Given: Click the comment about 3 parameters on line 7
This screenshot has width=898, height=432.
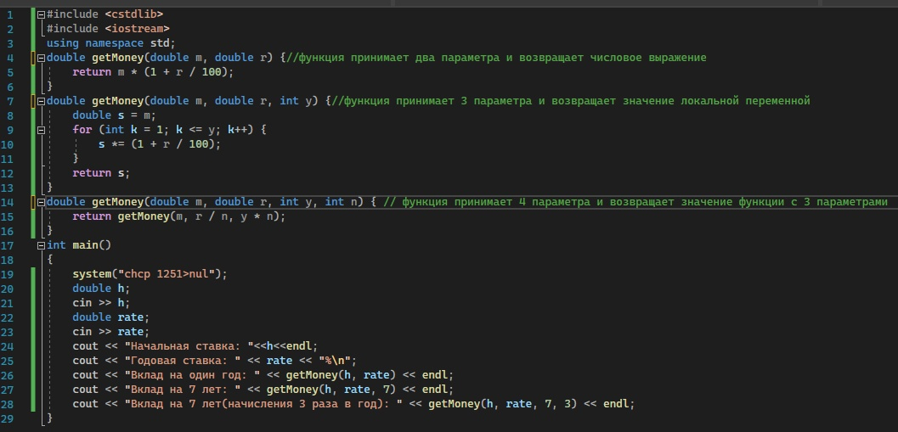Looking at the screenshot, I should [570, 101].
